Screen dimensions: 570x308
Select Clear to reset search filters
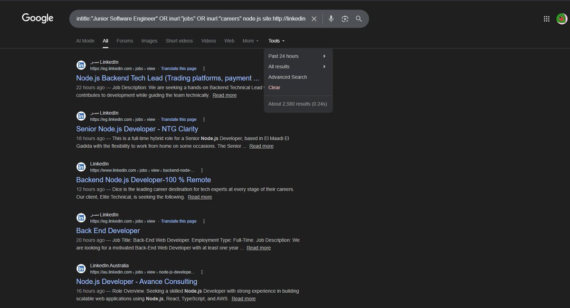(274, 87)
